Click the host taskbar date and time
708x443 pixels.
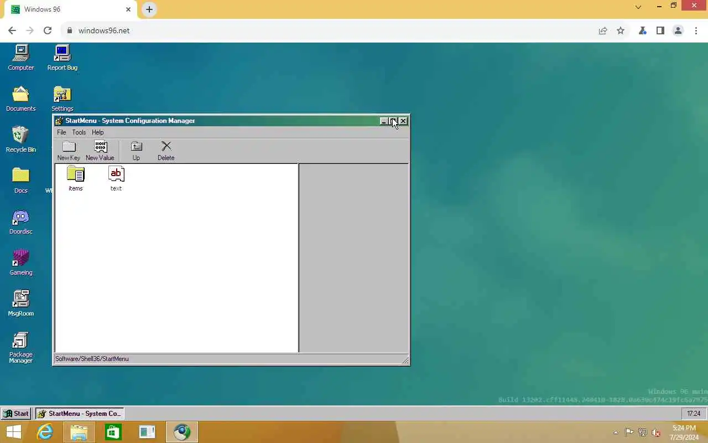coord(684,432)
